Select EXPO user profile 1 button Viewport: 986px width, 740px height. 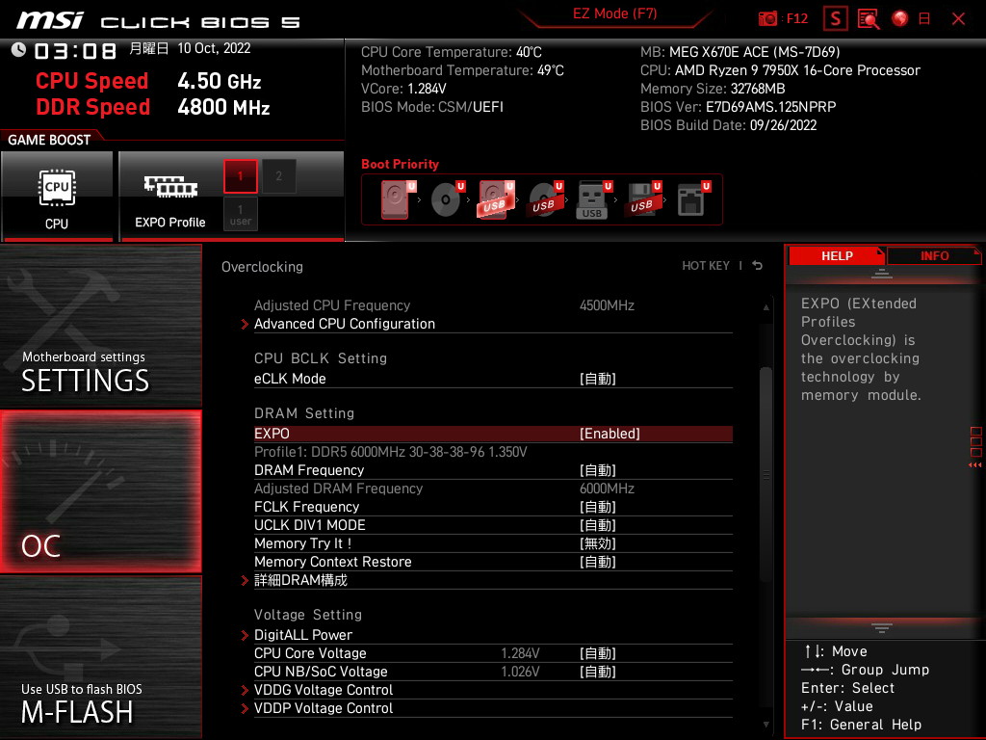pos(240,214)
